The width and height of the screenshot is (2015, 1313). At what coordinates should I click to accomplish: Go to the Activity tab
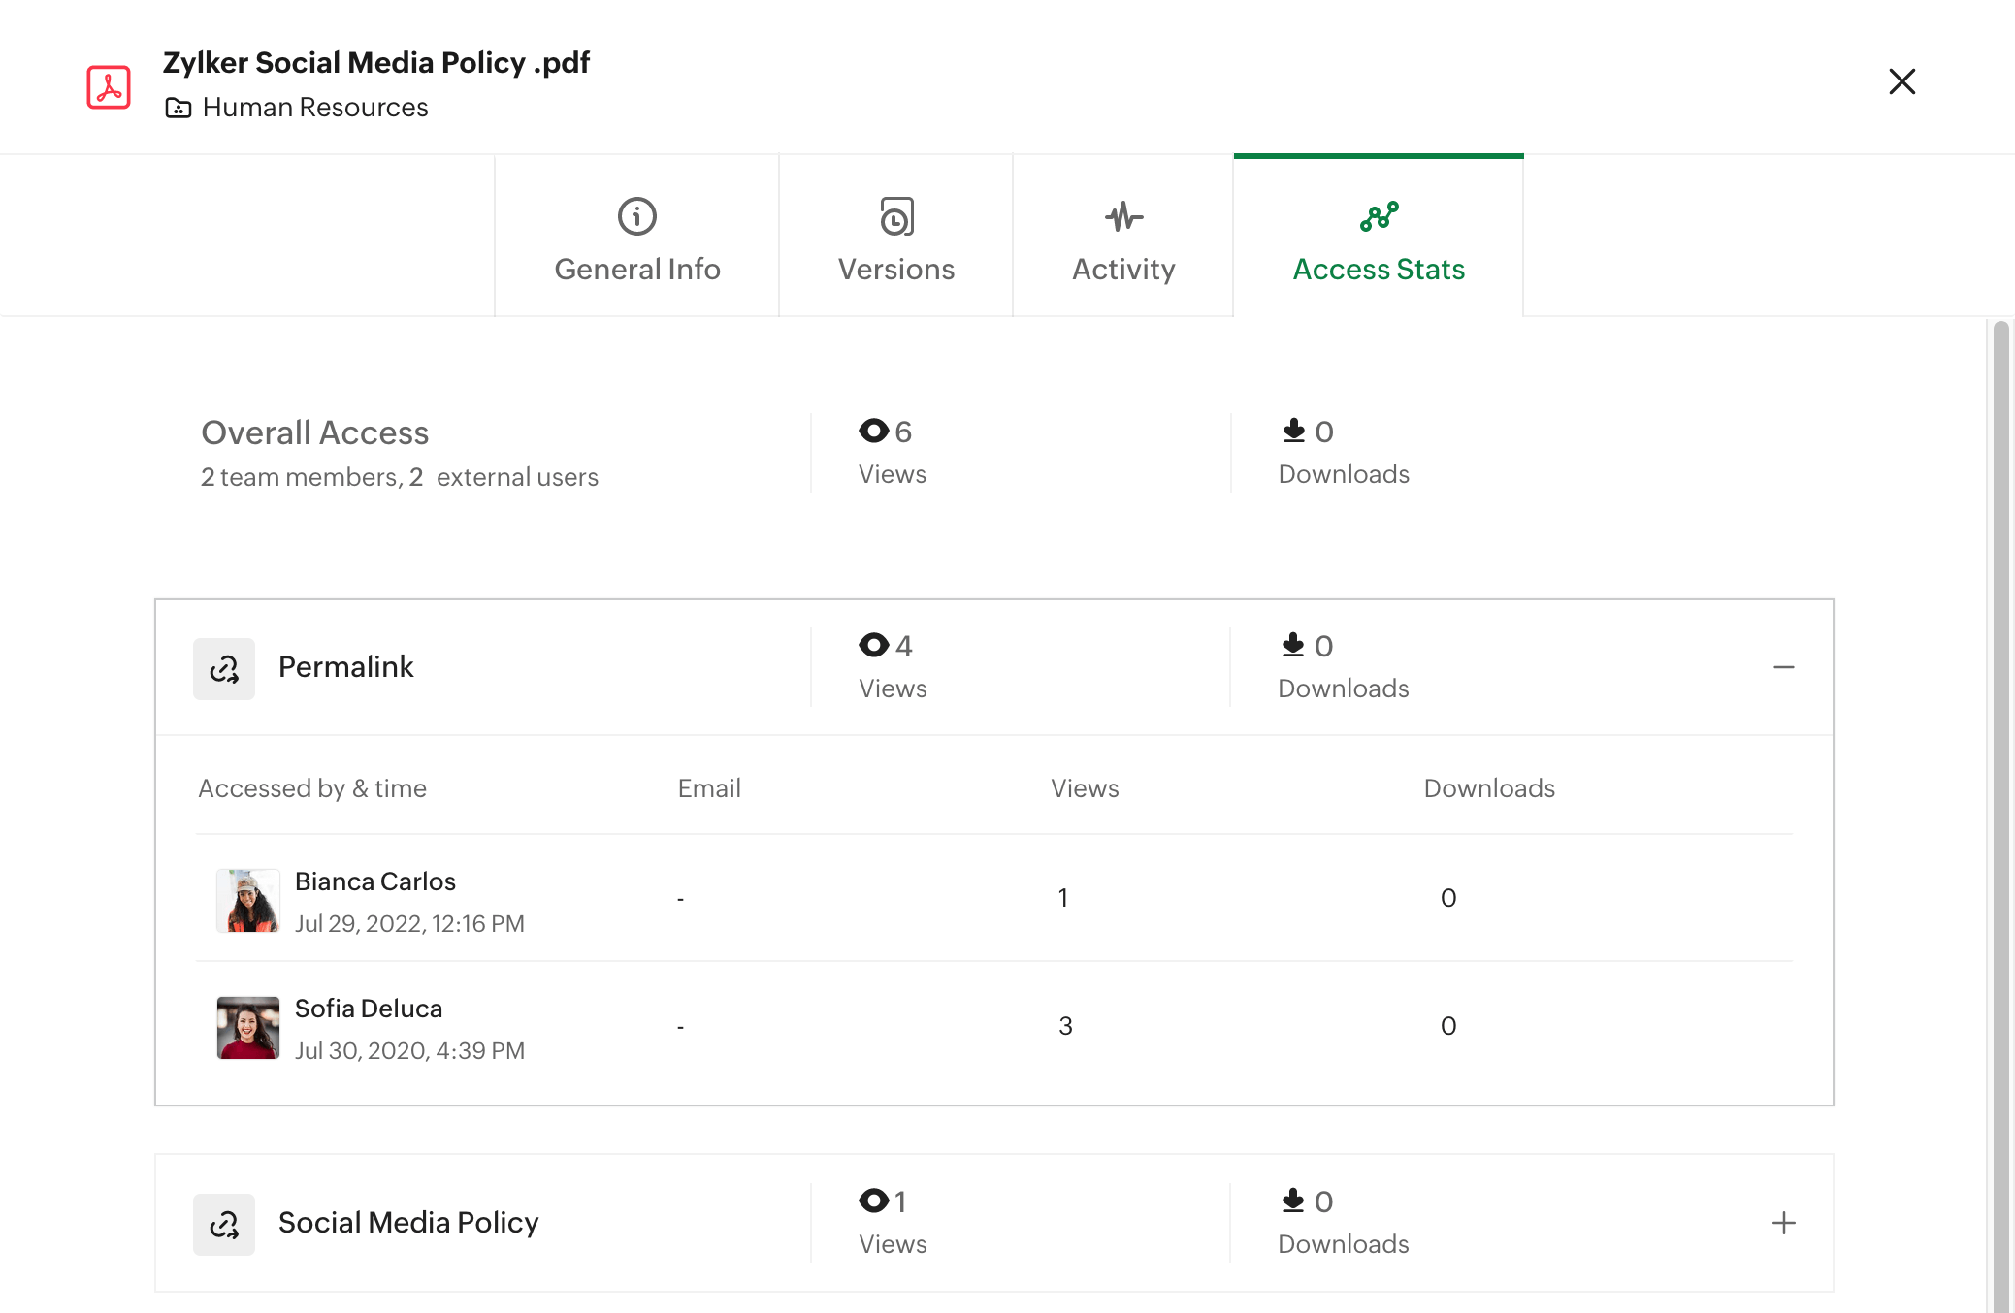1123,237
